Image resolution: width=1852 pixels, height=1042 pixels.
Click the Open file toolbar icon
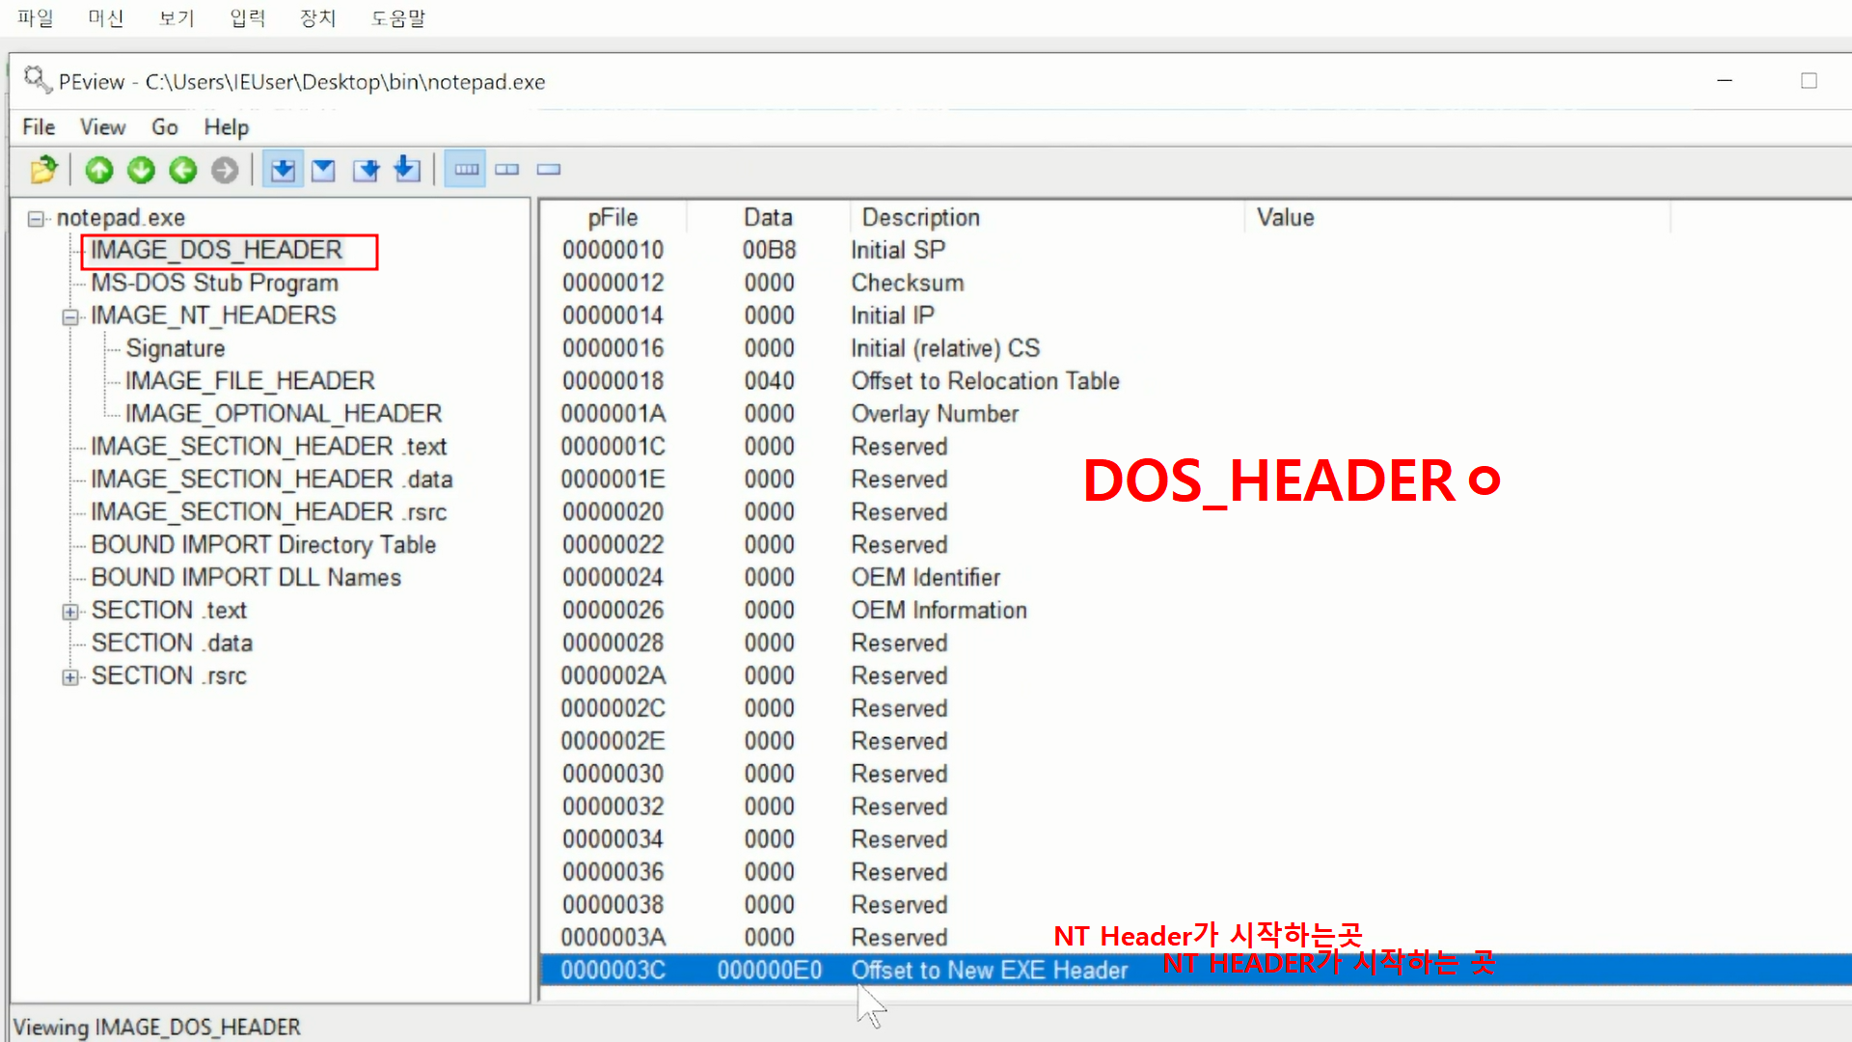point(43,170)
